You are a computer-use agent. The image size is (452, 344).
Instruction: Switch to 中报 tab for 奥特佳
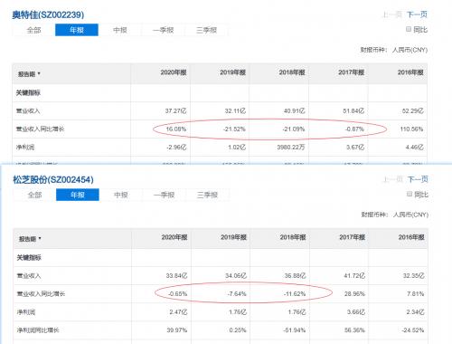120,30
